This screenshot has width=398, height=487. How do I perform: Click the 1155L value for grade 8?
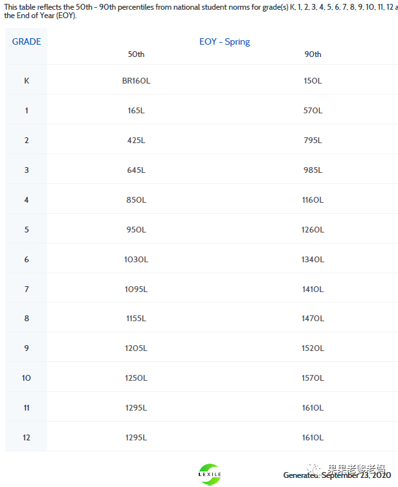(x=136, y=319)
